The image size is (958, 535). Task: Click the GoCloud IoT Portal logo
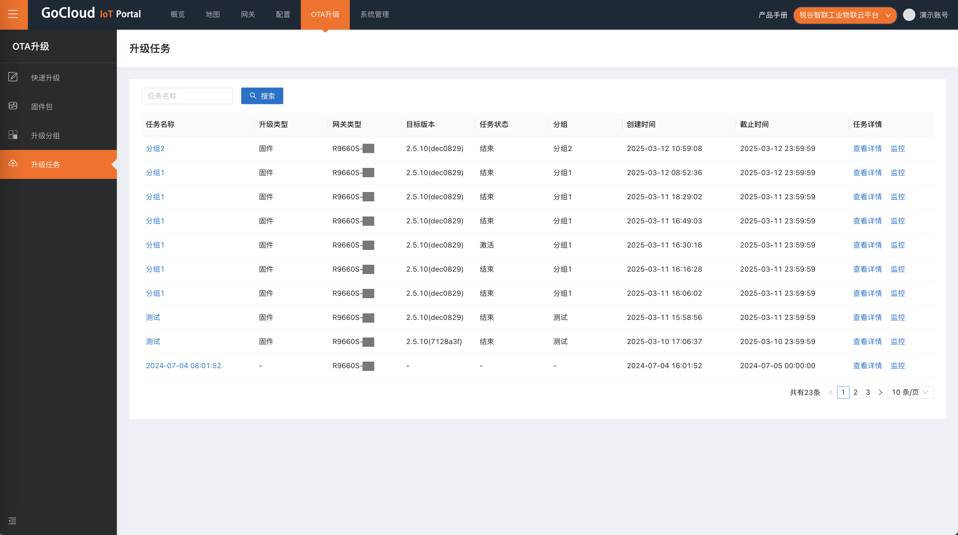[x=91, y=14]
